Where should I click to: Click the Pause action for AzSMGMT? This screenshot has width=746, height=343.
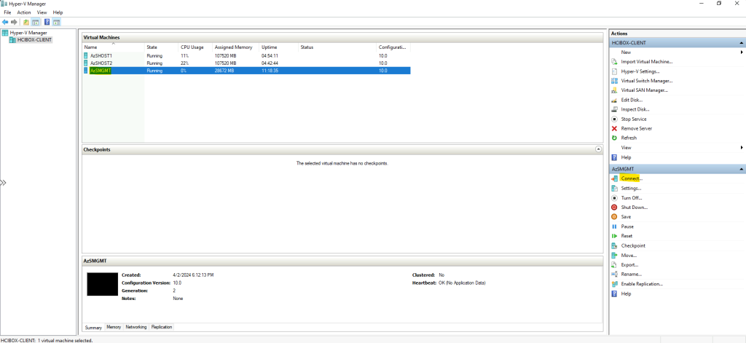click(x=627, y=227)
